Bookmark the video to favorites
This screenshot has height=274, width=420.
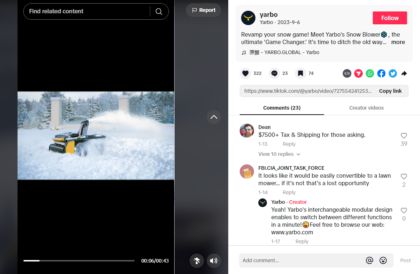click(x=301, y=73)
